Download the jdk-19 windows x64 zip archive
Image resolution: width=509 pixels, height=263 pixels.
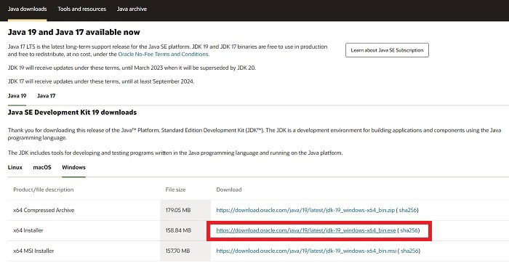[305, 210]
